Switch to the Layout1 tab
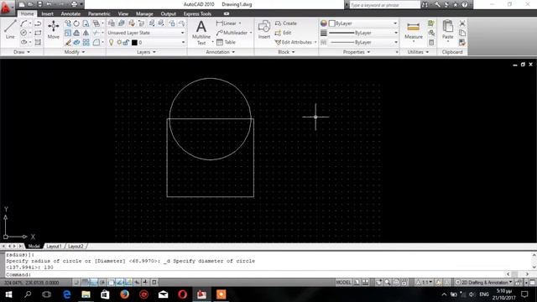The height and width of the screenshot is (302, 537). (x=54, y=246)
